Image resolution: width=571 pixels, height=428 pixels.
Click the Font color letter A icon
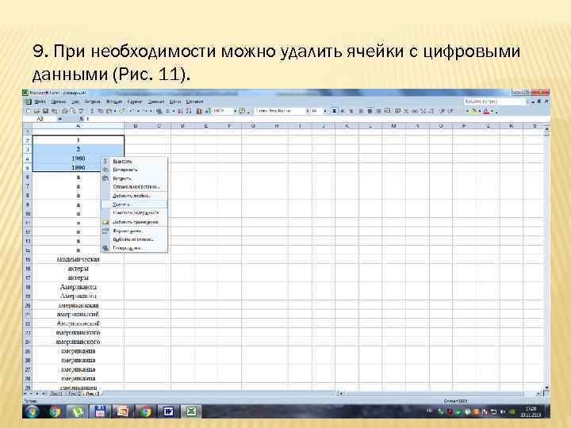pyautogui.click(x=486, y=111)
